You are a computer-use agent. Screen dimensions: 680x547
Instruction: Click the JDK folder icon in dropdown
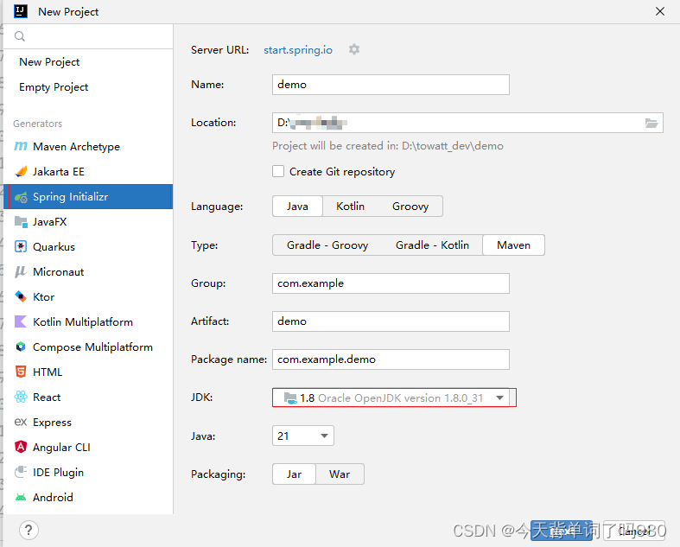tap(290, 398)
